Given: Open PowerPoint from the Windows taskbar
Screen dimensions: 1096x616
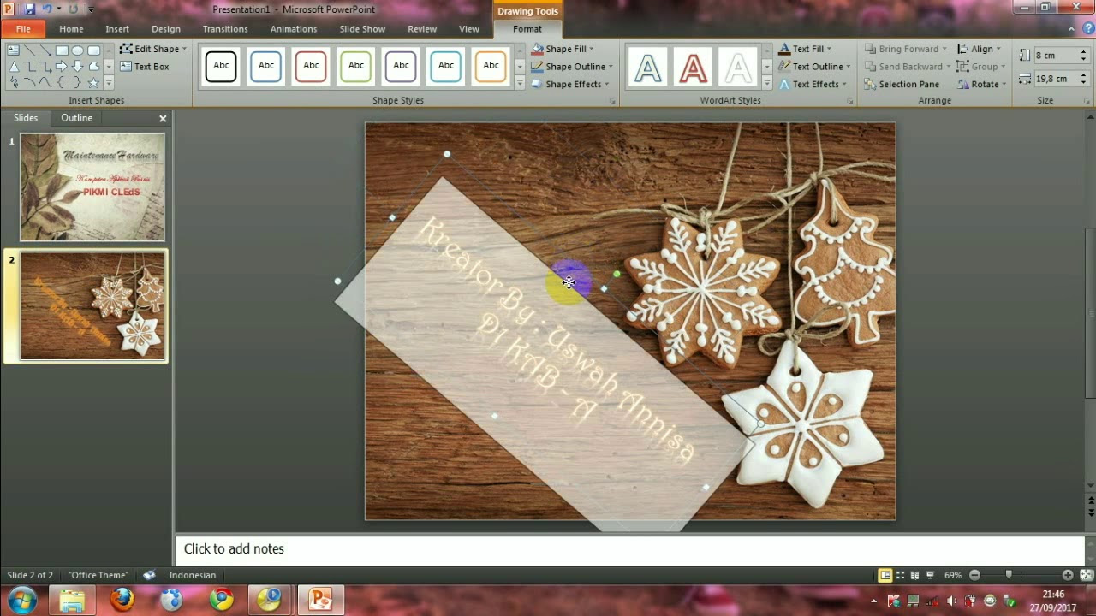Looking at the screenshot, I should (x=320, y=599).
